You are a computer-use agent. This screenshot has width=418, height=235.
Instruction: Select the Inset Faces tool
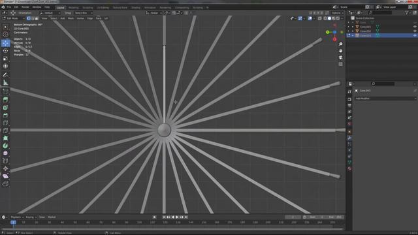point(5,108)
